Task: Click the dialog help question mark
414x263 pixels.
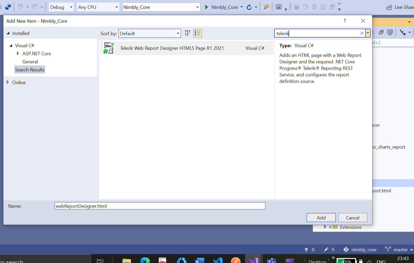Action: point(345,21)
